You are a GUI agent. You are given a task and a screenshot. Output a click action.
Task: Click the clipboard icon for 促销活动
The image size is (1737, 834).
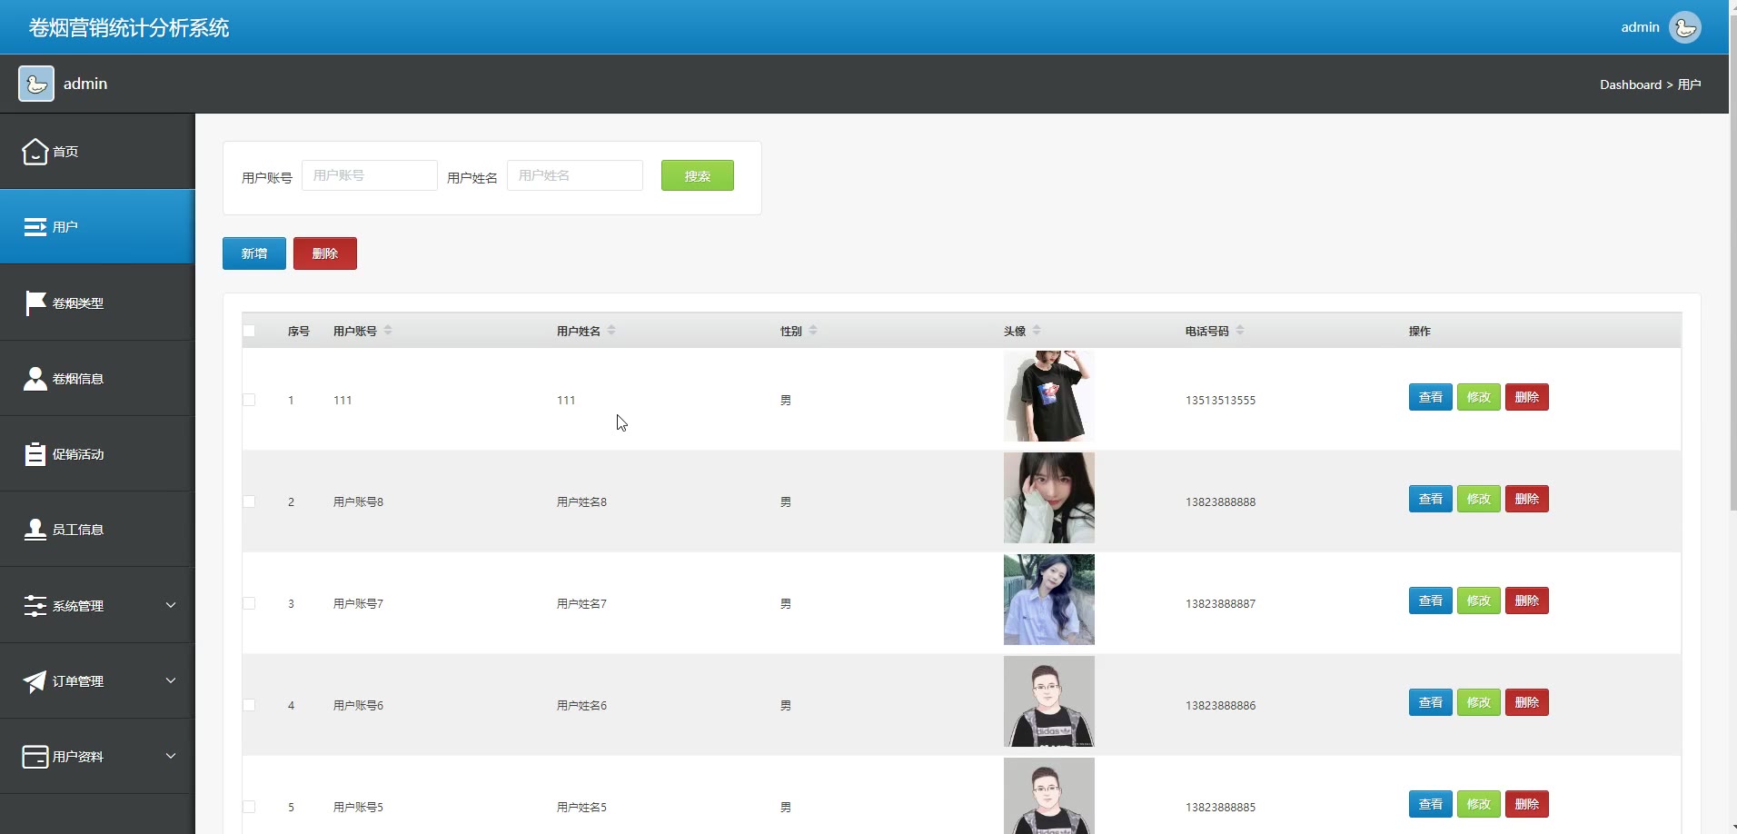[35, 454]
